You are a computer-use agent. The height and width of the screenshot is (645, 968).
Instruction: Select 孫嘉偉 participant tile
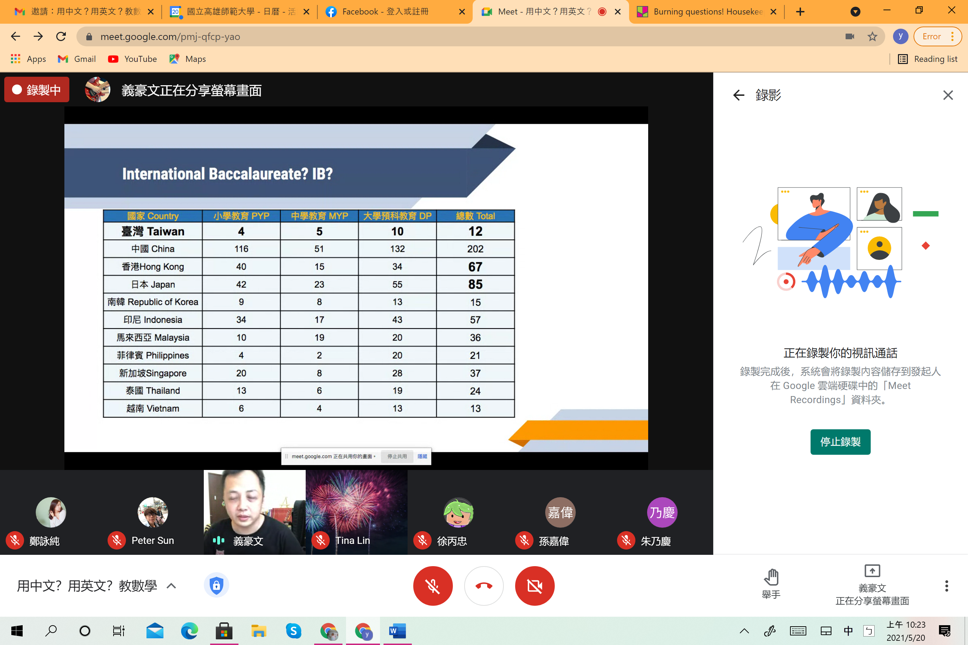pyautogui.click(x=560, y=512)
